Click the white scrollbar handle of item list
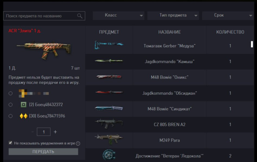 click(252, 44)
